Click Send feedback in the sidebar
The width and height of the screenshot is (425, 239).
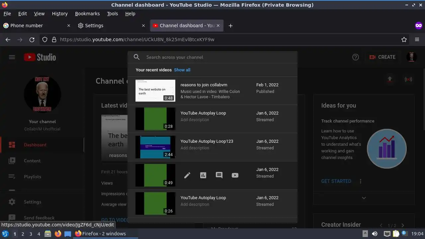(42, 218)
